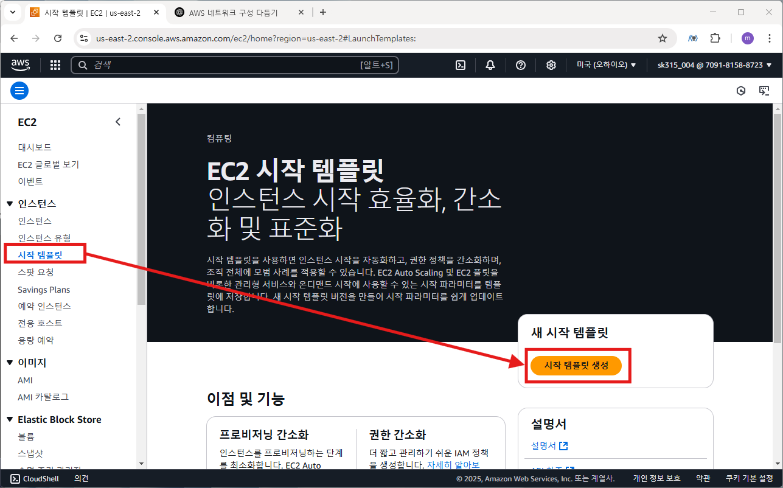Open the region selector 미국 (오하이오)
This screenshot has height=488, width=783.
click(x=606, y=65)
